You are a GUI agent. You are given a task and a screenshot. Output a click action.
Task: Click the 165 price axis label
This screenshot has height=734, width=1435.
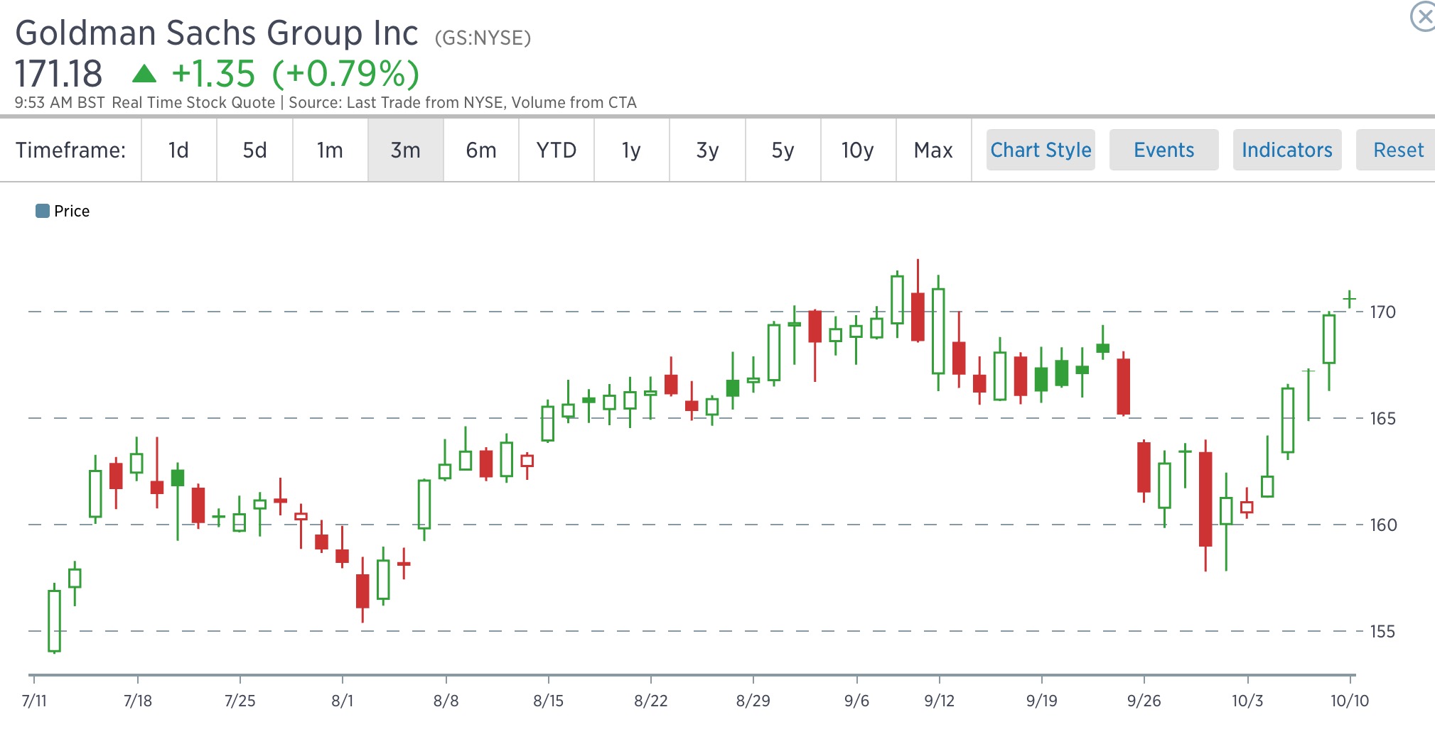coord(1382,418)
